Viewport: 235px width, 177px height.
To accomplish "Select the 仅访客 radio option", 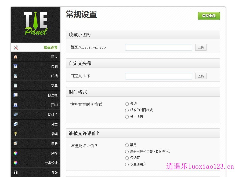I will click(x=127, y=158).
